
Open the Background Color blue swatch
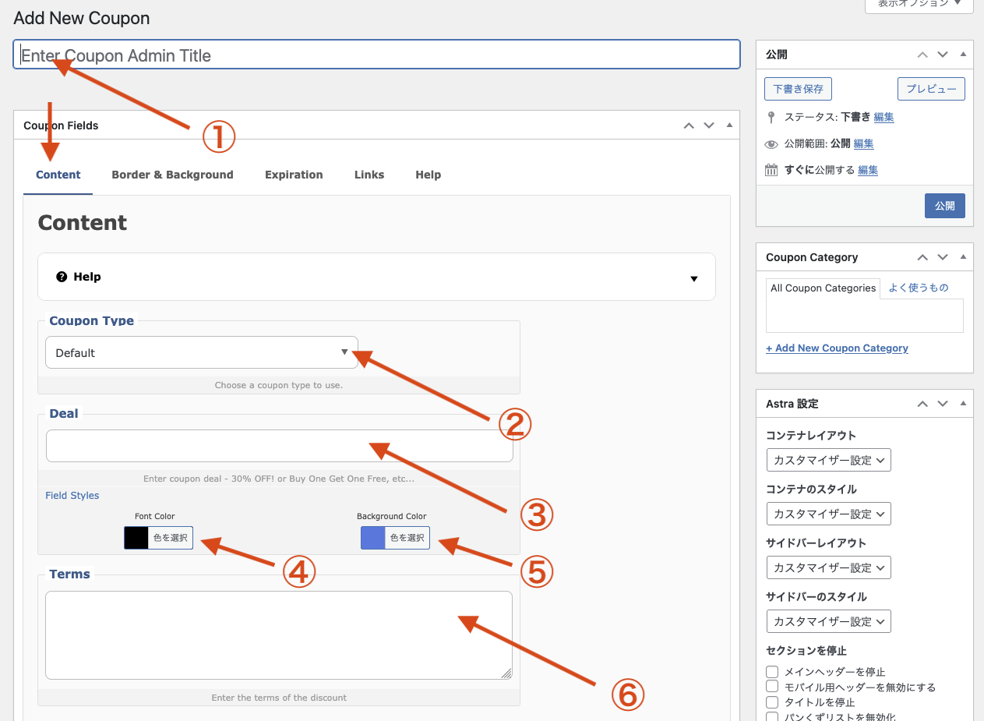pos(373,538)
